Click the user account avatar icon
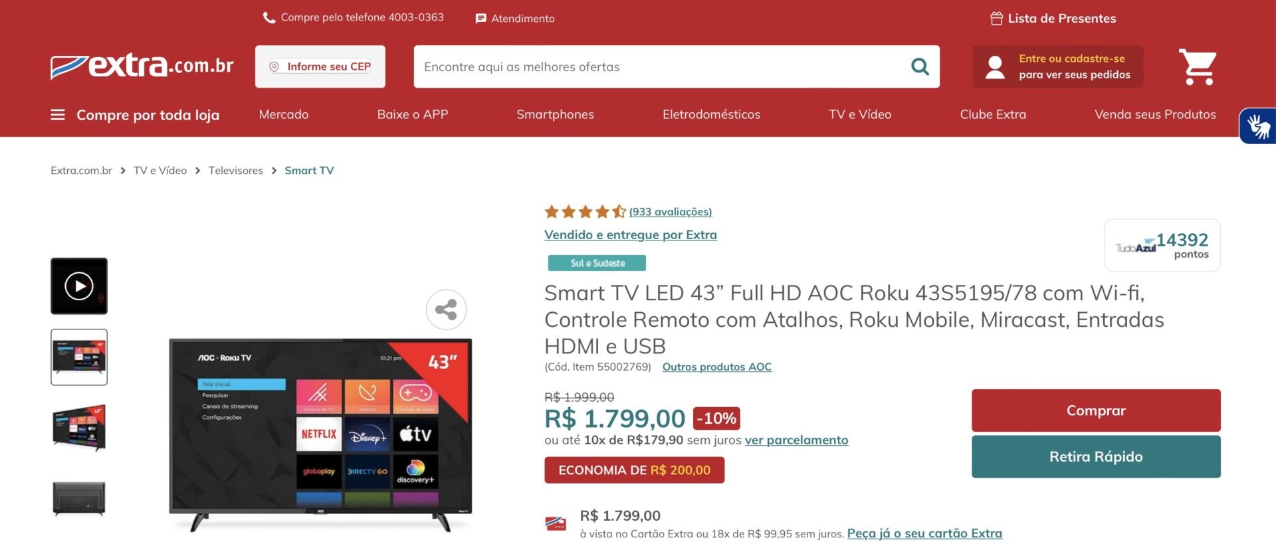 (995, 67)
